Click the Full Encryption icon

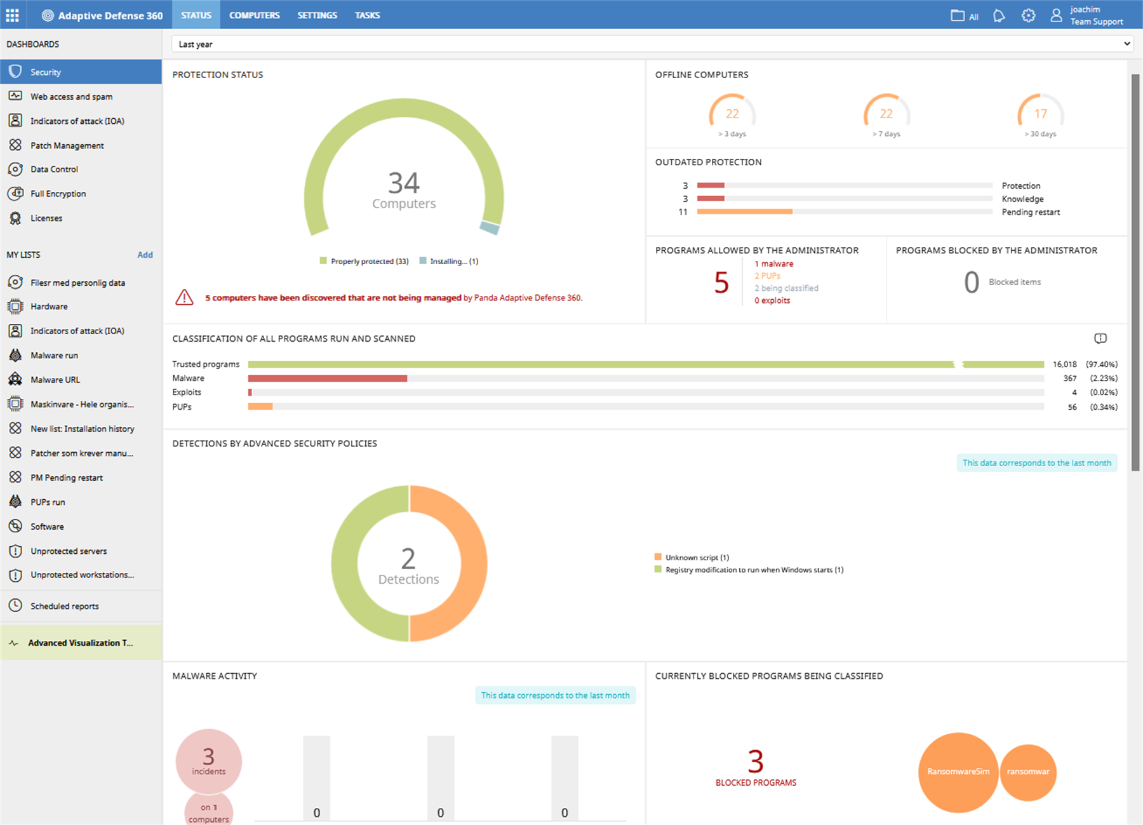[x=16, y=194]
